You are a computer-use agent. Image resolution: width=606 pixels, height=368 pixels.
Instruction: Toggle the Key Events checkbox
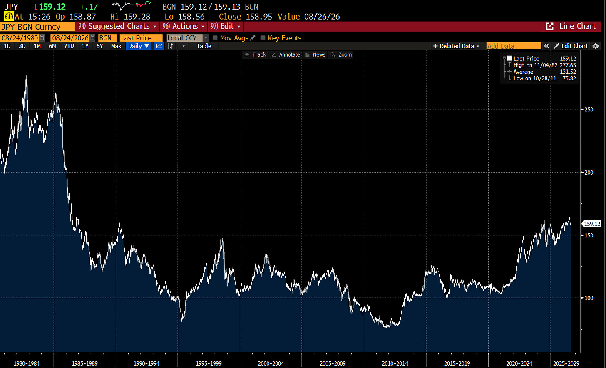(x=263, y=38)
